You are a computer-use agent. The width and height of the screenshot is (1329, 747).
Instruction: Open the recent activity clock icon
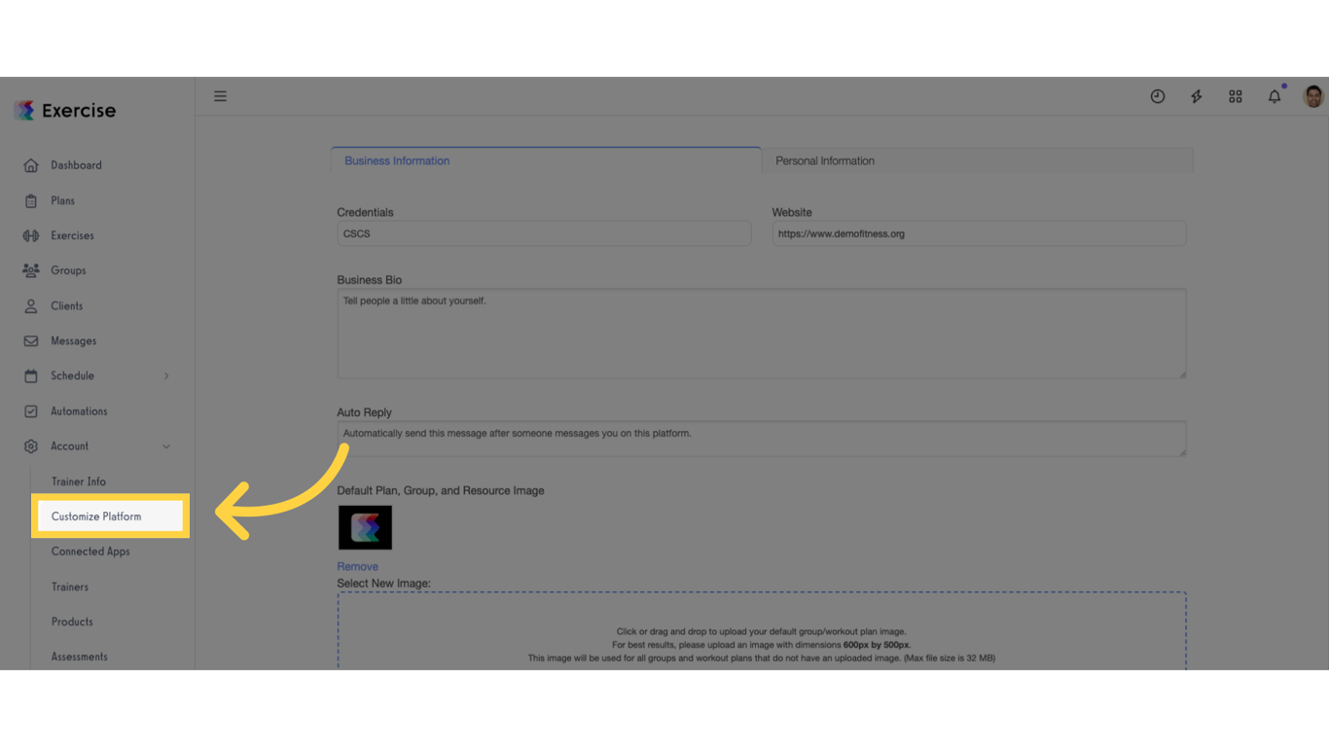[1157, 96]
